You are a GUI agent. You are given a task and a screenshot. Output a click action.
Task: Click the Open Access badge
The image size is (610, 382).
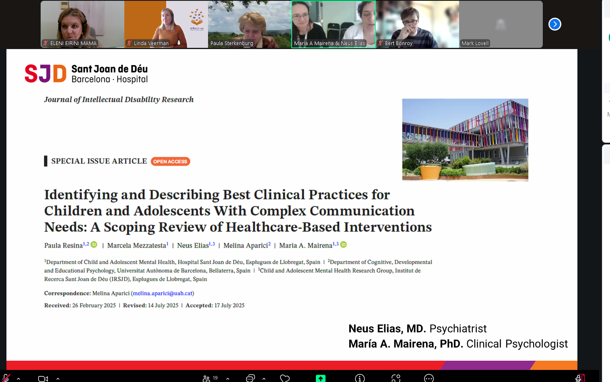pyautogui.click(x=170, y=162)
